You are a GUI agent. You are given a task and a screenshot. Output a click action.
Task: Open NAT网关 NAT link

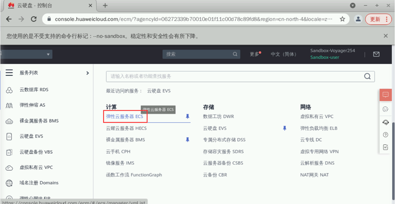[x=314, y=175]
